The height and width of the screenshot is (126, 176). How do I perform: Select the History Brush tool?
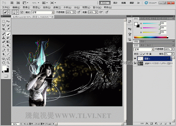[8, 38]
